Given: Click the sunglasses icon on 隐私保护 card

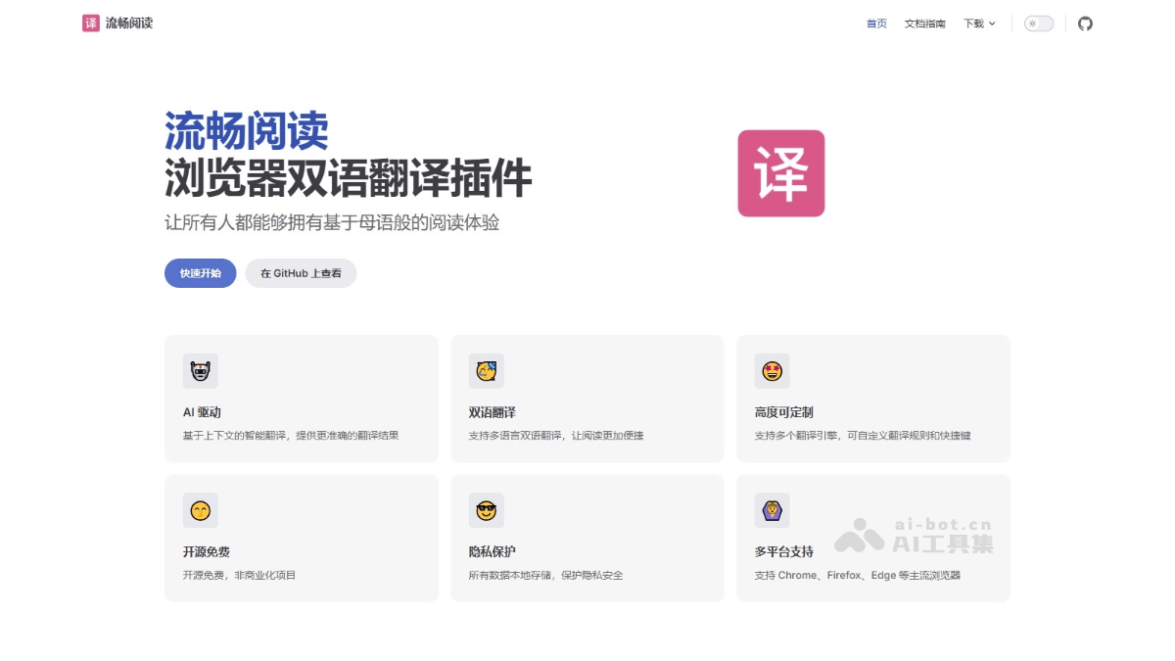Looking at the screenshot, I should click(487, 510).
